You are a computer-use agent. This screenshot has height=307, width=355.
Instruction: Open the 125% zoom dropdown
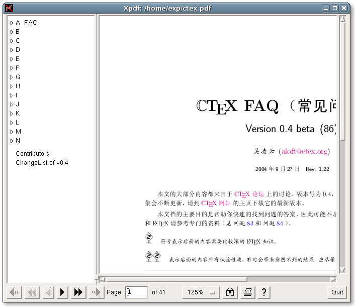201,292
